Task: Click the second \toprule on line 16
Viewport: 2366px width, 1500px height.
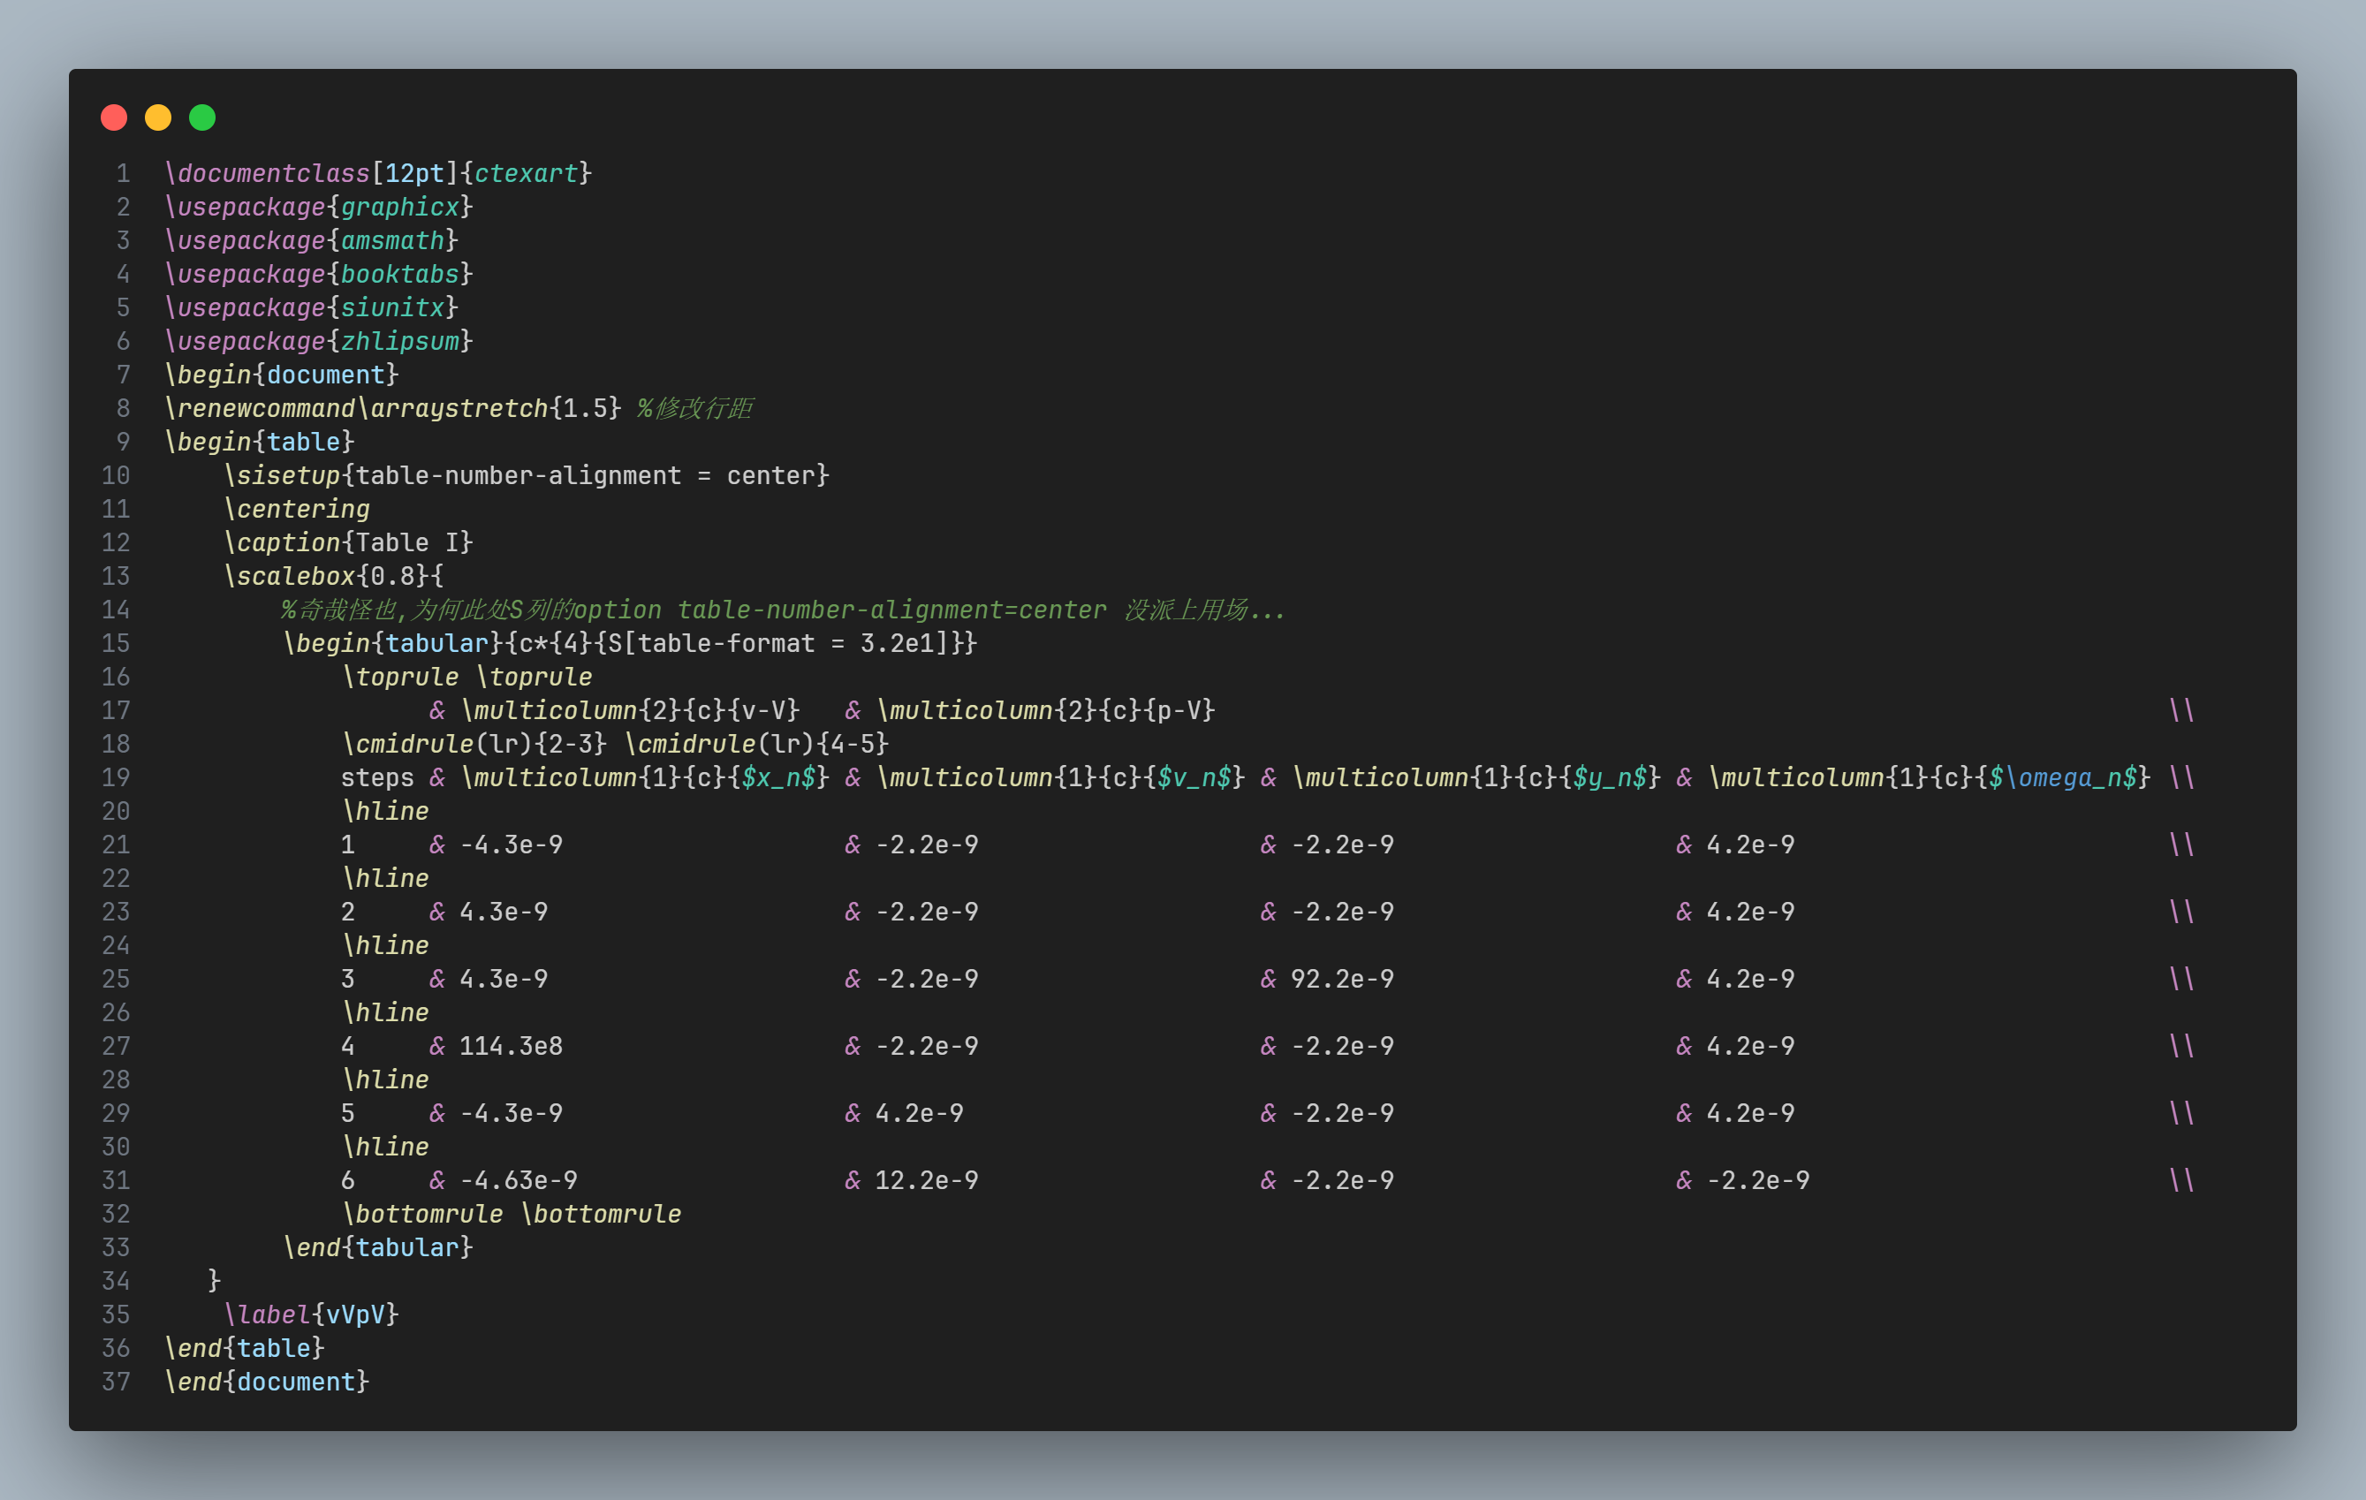Action: pos(535,677)
